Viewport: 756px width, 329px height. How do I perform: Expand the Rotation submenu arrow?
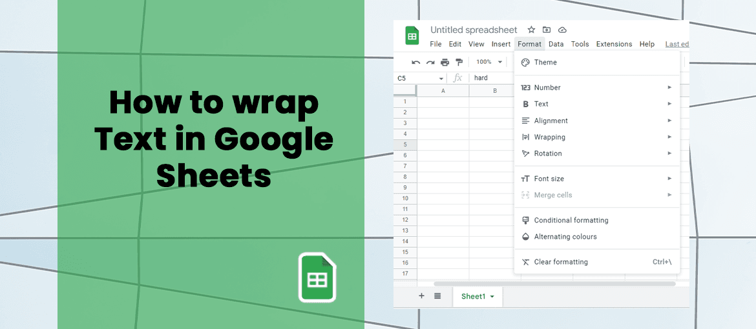[x=669, y=153]
